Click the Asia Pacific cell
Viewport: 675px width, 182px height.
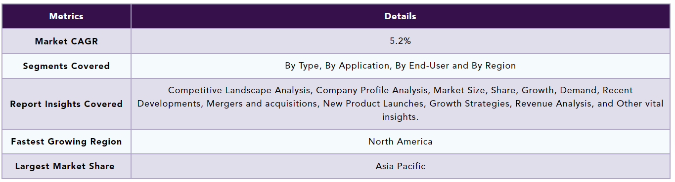pyautogui.click(x=401, y=166)
